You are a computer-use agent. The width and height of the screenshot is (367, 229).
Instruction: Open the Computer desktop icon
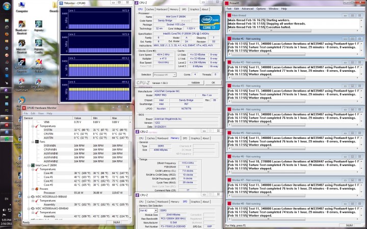click(22, 7)
